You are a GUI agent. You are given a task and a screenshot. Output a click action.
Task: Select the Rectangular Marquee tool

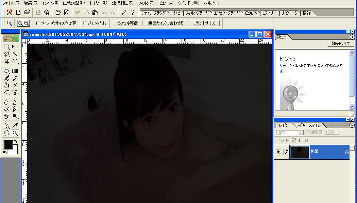point(6,47)
